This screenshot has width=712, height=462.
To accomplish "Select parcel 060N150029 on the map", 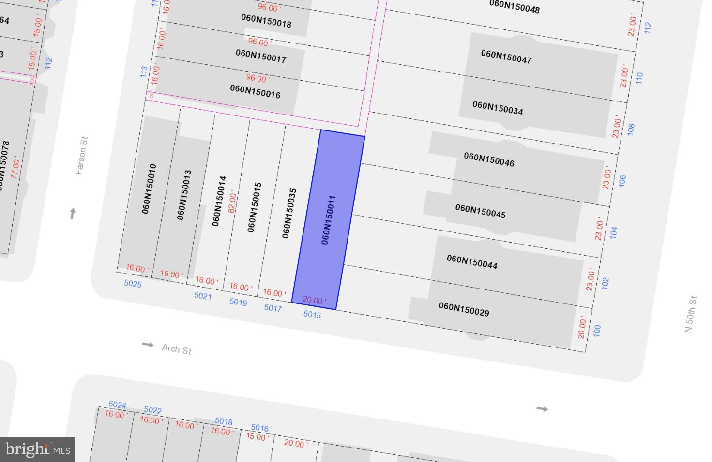I will (464, 309).
